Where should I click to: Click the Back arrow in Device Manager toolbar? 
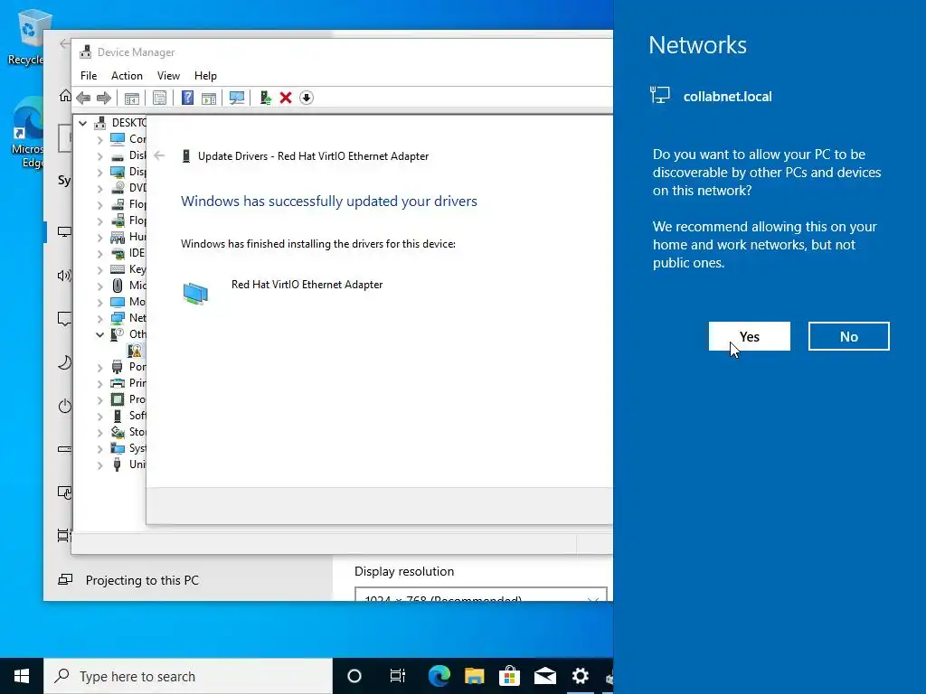[83, 98]
